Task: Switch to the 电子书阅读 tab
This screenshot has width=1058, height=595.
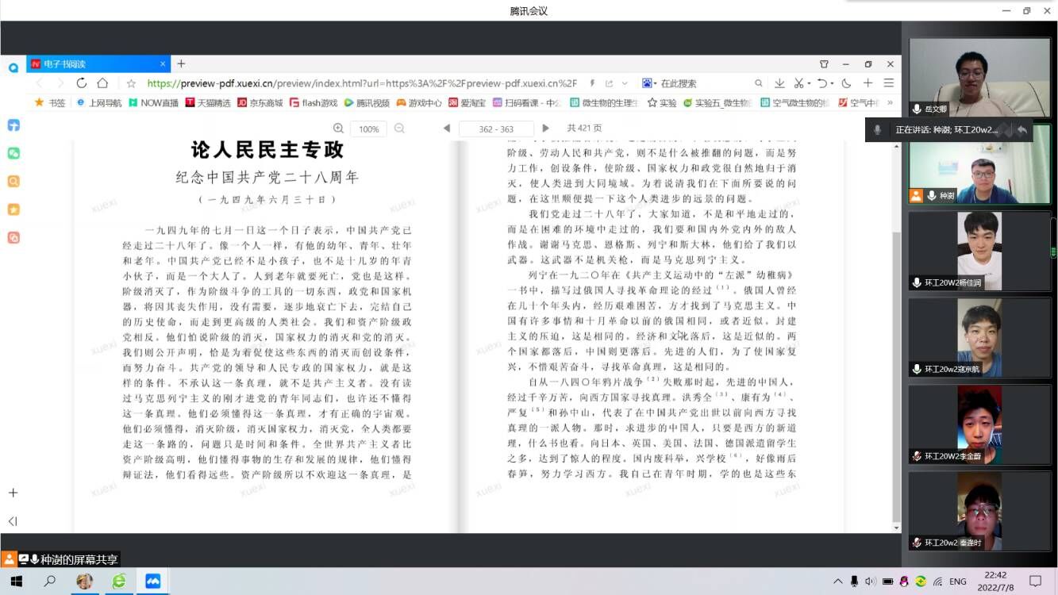Action: (x=95, y=64)
